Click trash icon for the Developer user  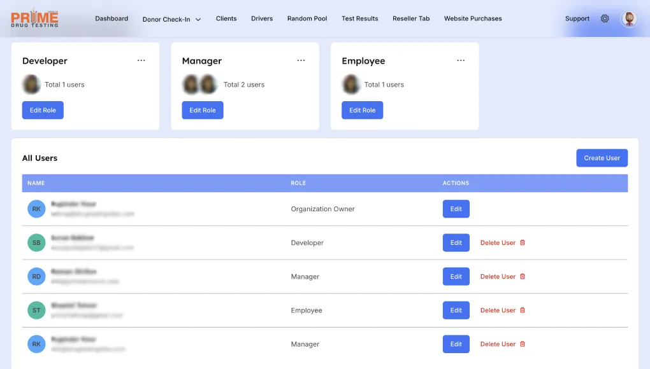523,243
